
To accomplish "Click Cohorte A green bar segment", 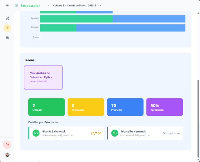I will point(58,28).
